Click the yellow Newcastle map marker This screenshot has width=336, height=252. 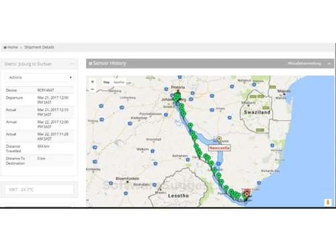point(219,140)
